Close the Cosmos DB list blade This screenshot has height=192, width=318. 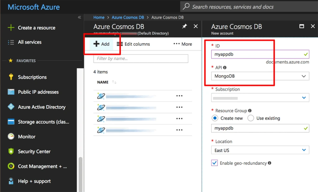[x=195, y=26]
